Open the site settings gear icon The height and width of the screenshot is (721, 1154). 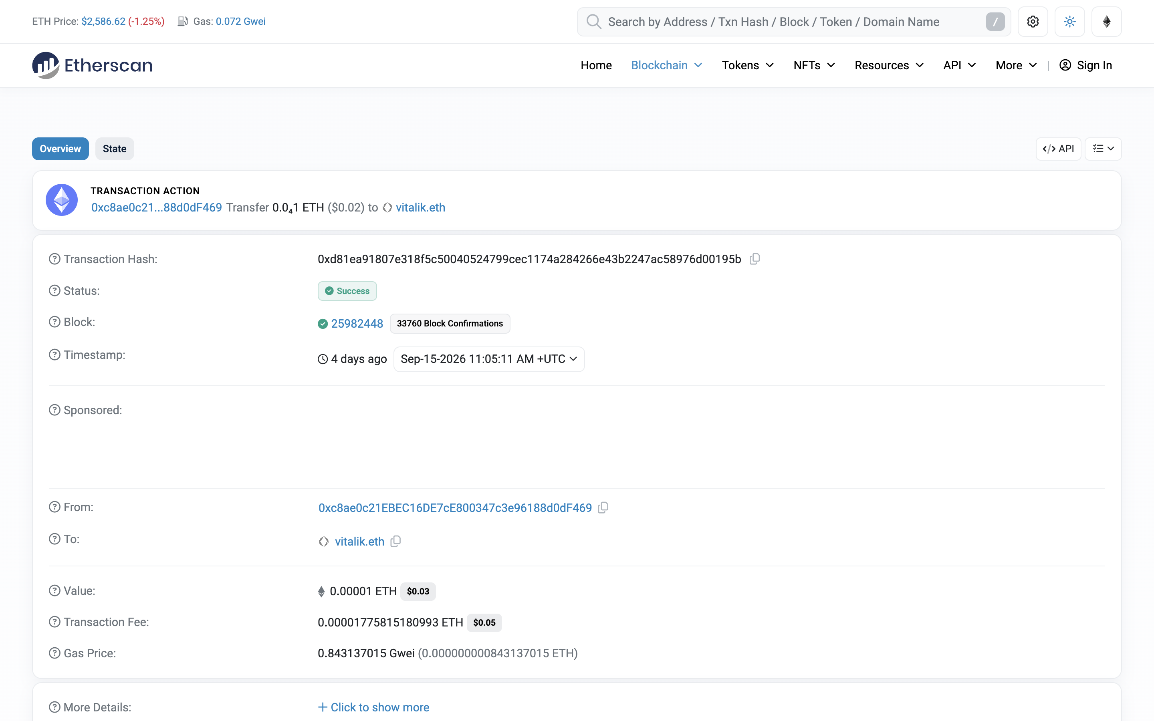coord(1033,22)
